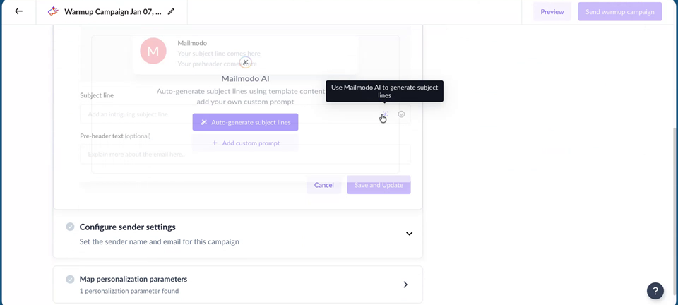Click into the Pre-header text field

(245, 154)
